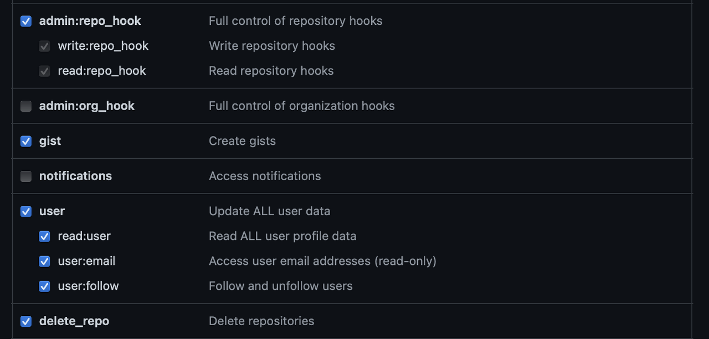
Task: Uncheck the delete_repo scope checkbox
Action: click(x=26, y=321)
